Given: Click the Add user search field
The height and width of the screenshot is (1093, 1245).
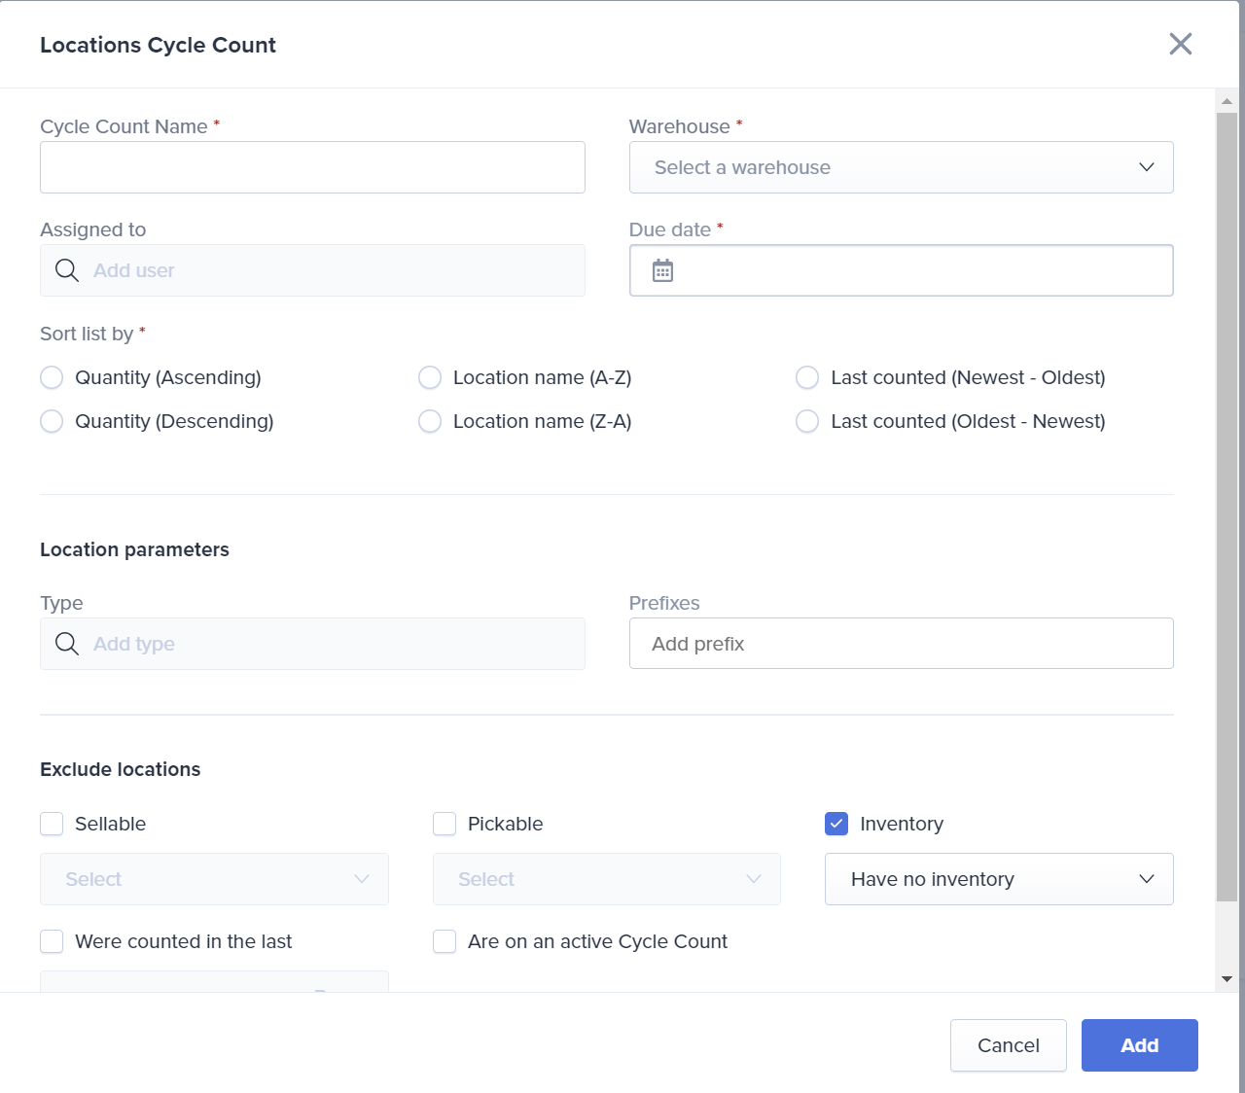Looking at the screenshot, I should click(312, 270).
